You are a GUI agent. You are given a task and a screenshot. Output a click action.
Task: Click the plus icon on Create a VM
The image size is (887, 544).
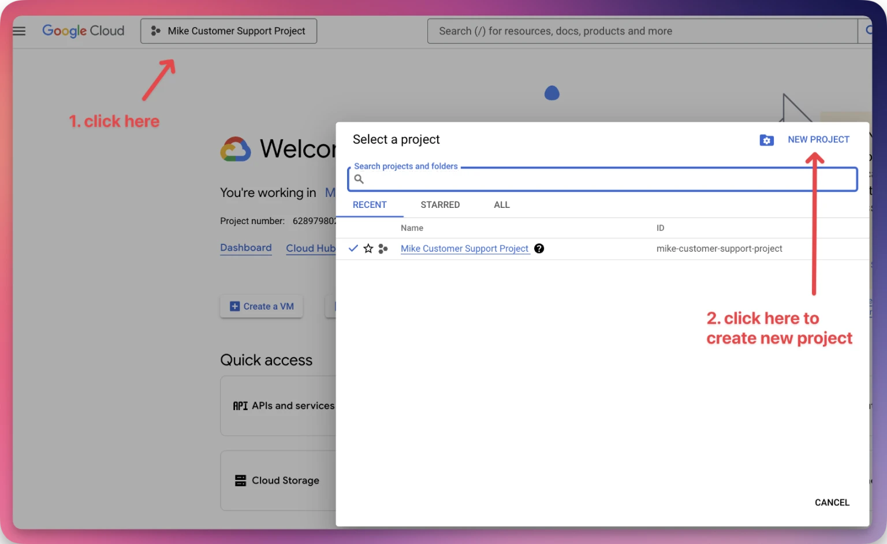(234, 307)
